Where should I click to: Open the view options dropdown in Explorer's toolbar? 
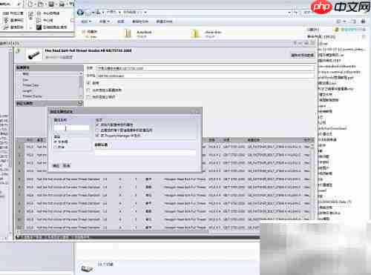click(x=344, y=21)
